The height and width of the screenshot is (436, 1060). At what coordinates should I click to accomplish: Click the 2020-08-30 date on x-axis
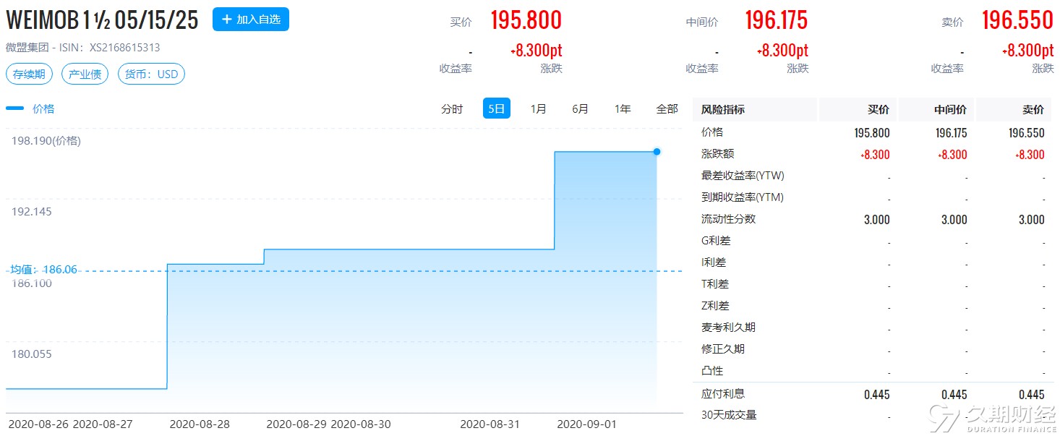click(361, 424)
